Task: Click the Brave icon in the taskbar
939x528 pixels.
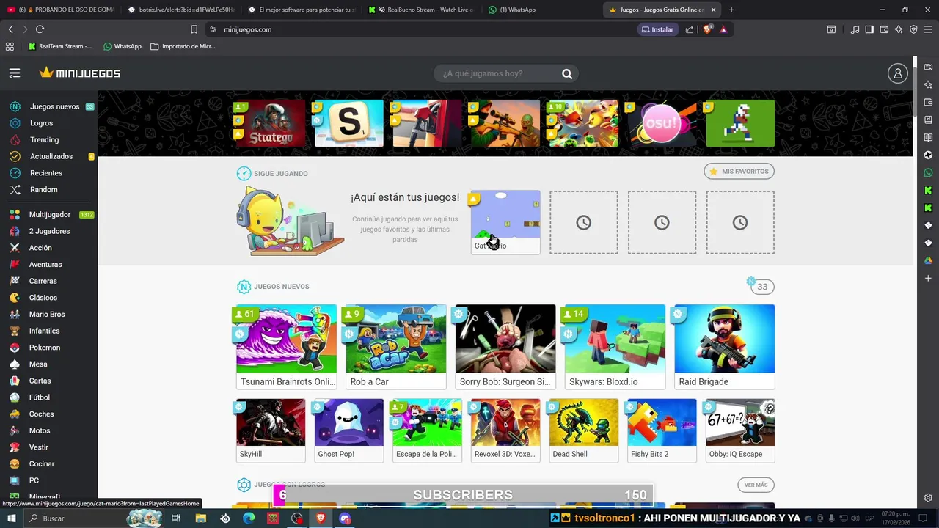Action: coord(321,518)
